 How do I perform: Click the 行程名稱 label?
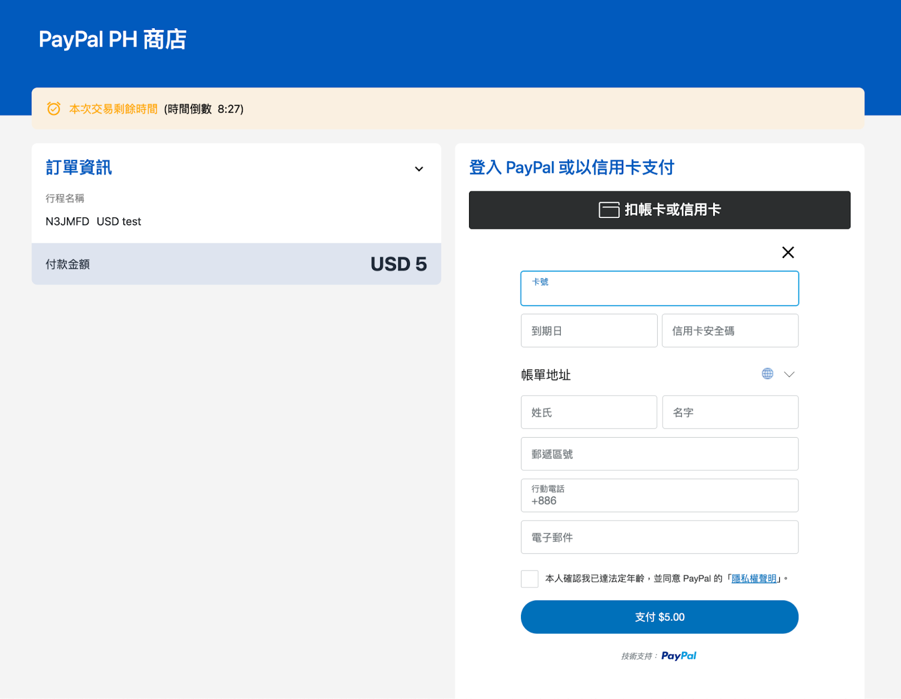[65, 198]
